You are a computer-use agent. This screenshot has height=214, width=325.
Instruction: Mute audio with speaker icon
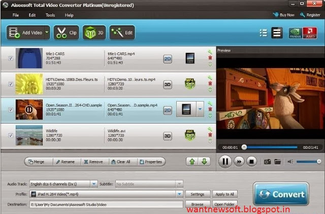coord(290,162)
